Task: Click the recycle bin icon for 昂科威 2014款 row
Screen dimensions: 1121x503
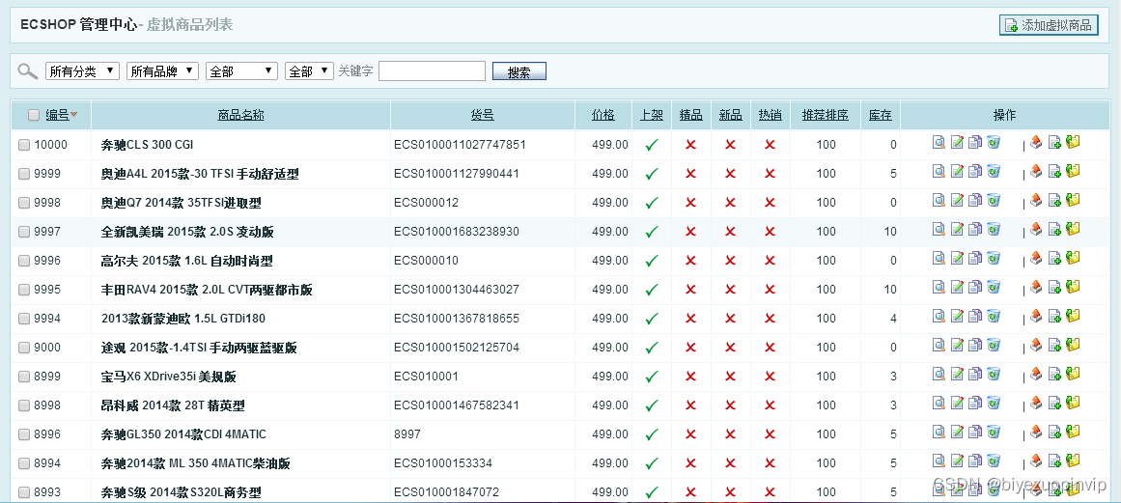Action: pyautogui.click(x=994, y=403)
